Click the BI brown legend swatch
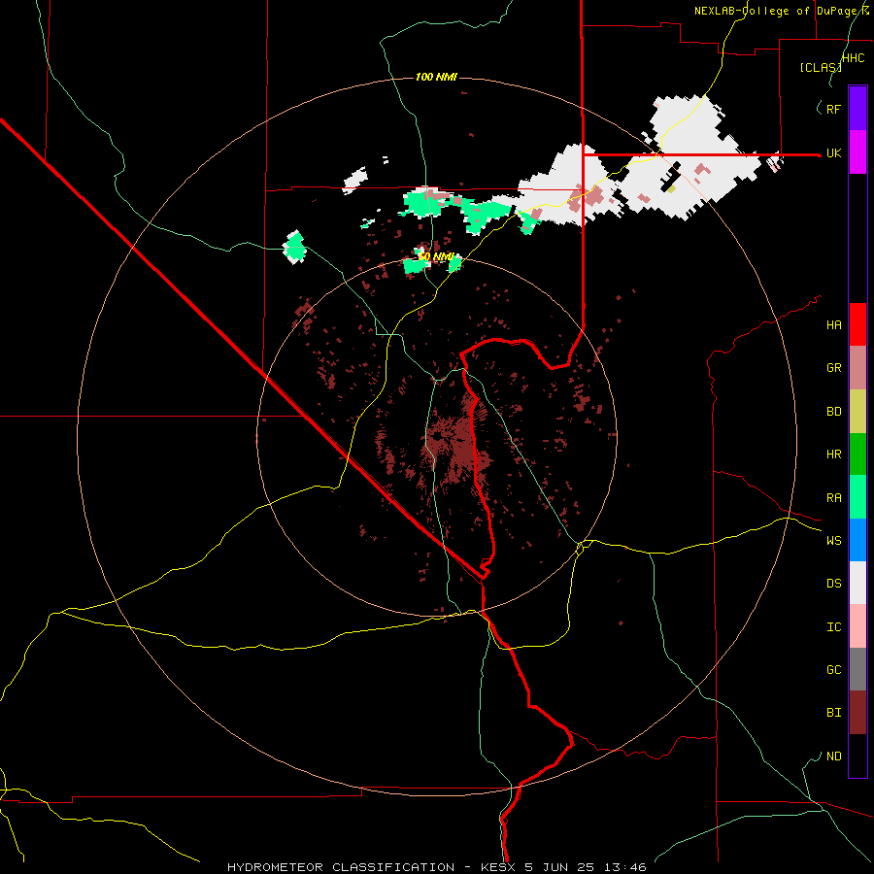Screen dimensions: 874x874 (857, 713)
